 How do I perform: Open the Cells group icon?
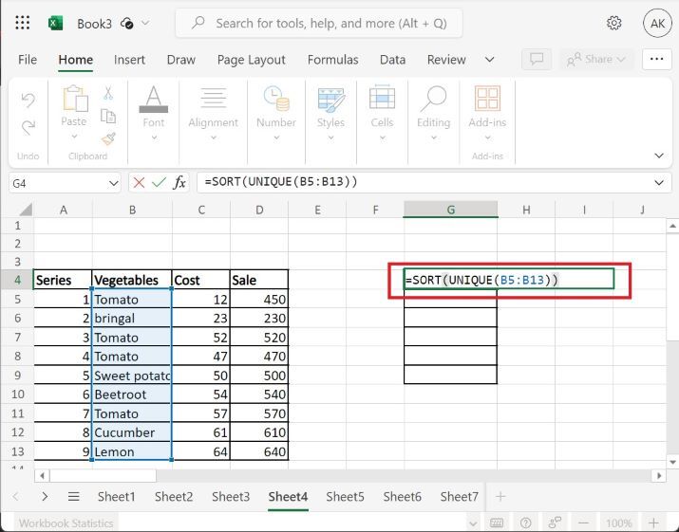click(382, 98)
